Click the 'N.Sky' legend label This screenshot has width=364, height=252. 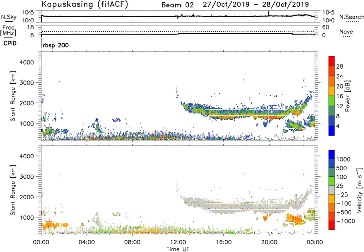(9, 17)
